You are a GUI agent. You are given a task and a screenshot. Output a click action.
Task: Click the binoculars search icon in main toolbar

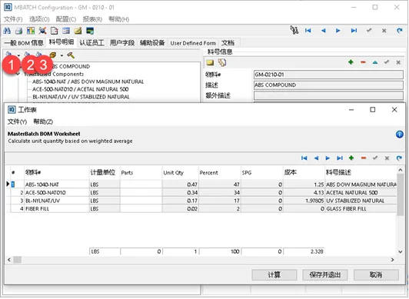pyautogui.click(x=7, y=31)
